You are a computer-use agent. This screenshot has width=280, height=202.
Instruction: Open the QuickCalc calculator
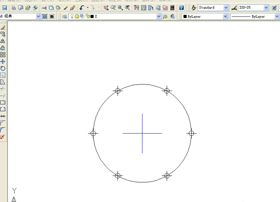tap(172, 8)
